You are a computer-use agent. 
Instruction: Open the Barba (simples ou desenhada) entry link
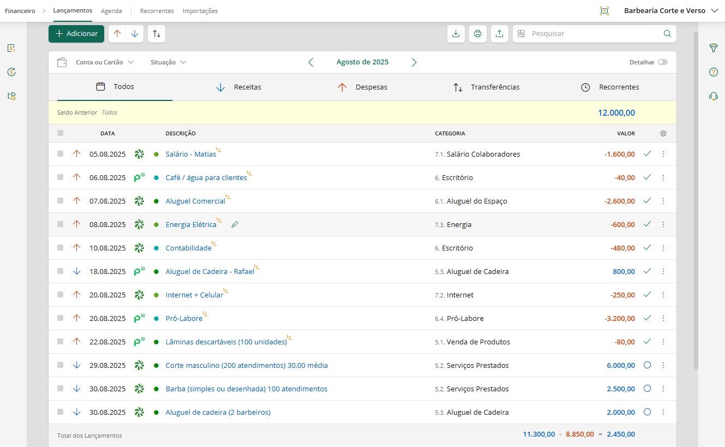tap(247, 389)
